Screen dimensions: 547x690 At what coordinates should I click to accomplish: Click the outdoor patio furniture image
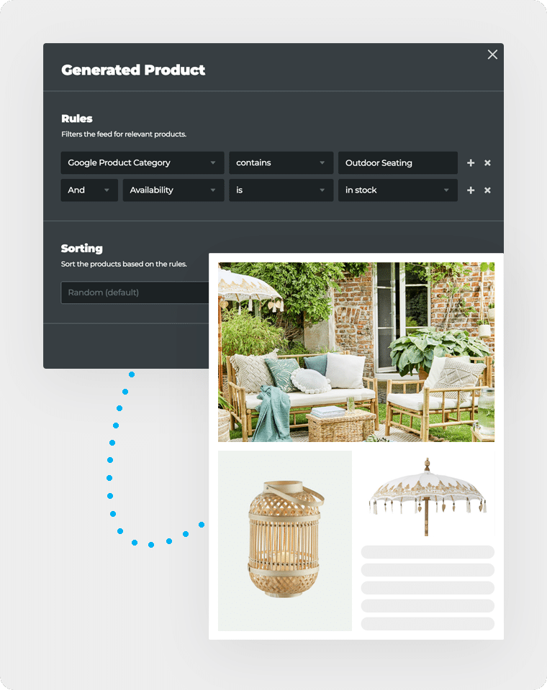point(356,352)
